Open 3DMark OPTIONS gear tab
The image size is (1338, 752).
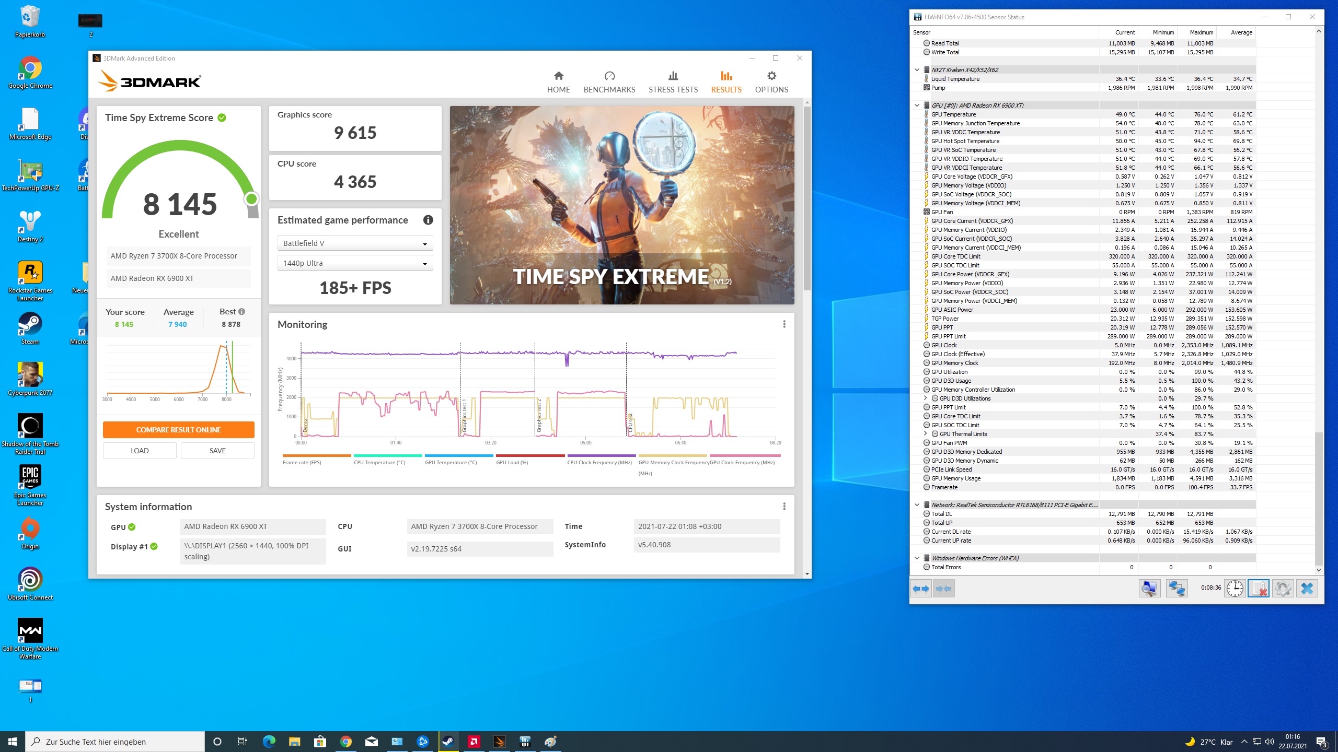(x=771, y=82)
